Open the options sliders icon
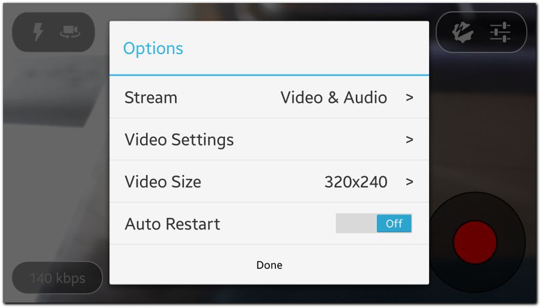Viewport: 541px width, 308px height. pos(500,32)
